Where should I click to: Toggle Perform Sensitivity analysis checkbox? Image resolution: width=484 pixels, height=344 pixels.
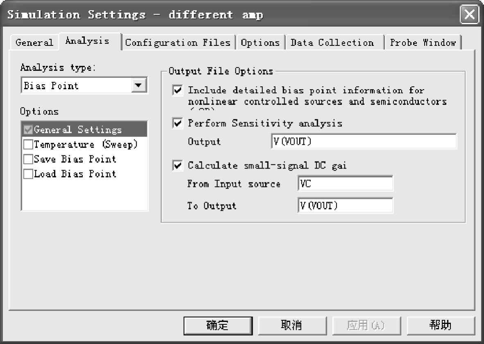[x=177, y=123]
